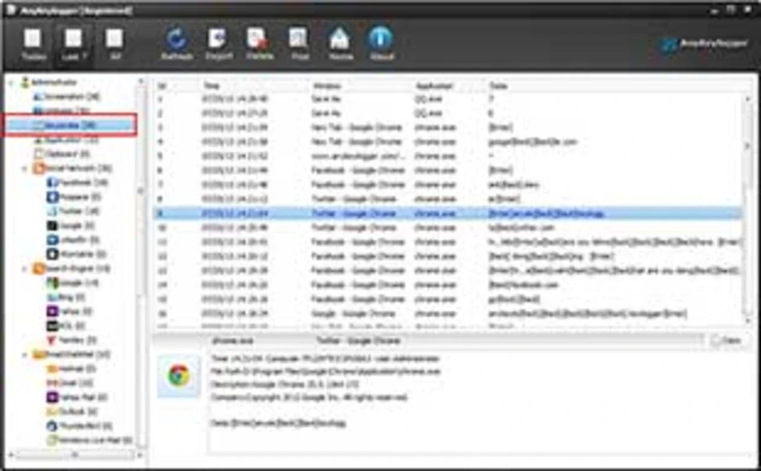Select log row Id 6 Facebook
The height and width of the screenshot is (471, 761).
coord(448,170)
